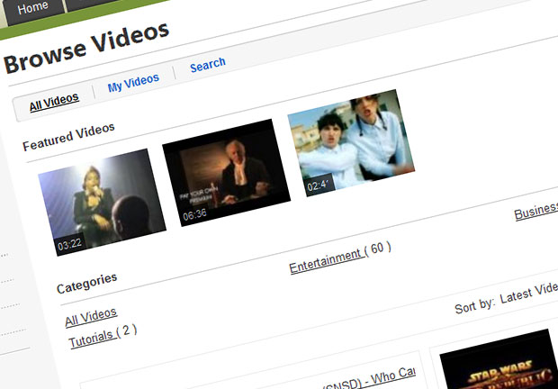This screenshot has height=389, width=558.
Task: Select the All Videos tab
Action: pos(54,102)
